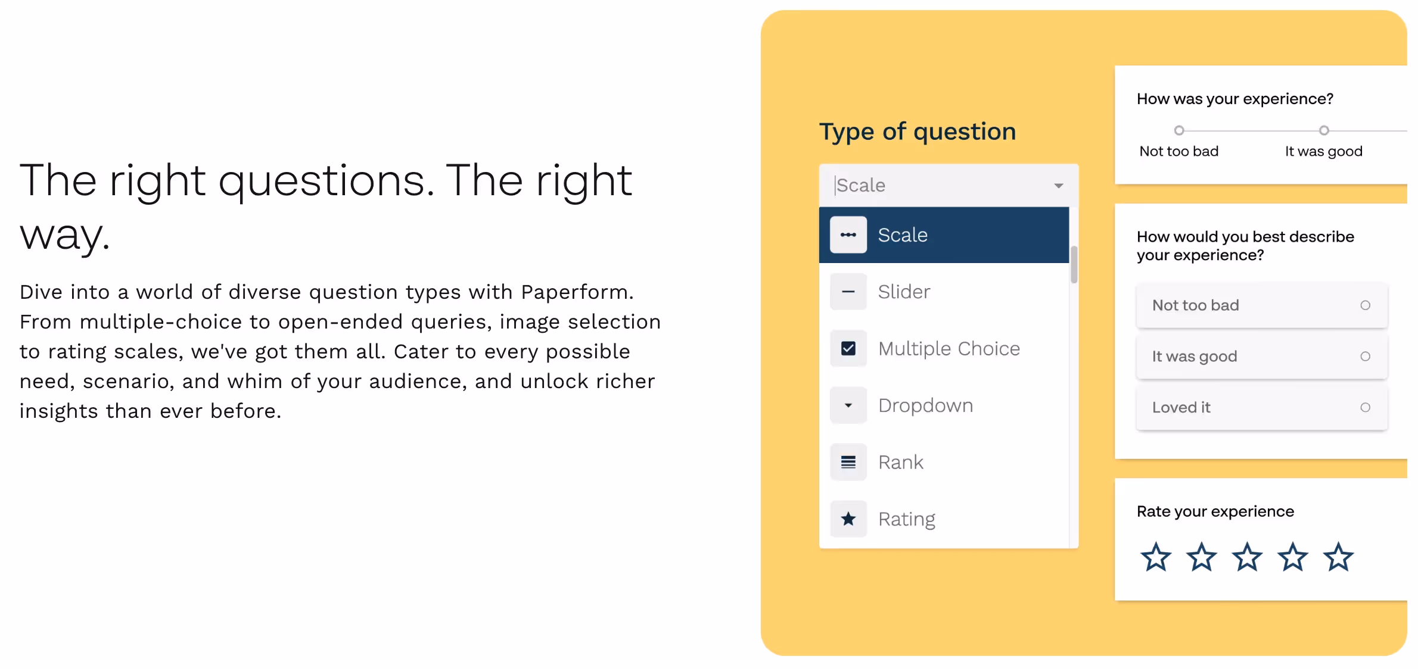Pick the Multiple Choice question type
The width and height of the screenshot is (1418, 669).
tap(944, 348)
